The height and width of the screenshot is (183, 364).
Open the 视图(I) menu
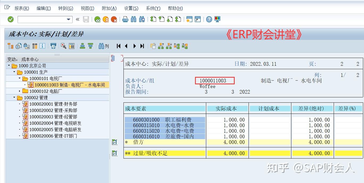87,8
